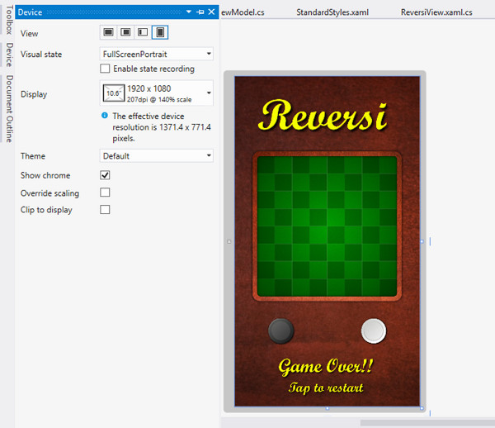Image resolution: width=495 pixels, height=428 pixels.
Task: Click the left-edge resize handle of design surface
Action: (x=229, y=241)
